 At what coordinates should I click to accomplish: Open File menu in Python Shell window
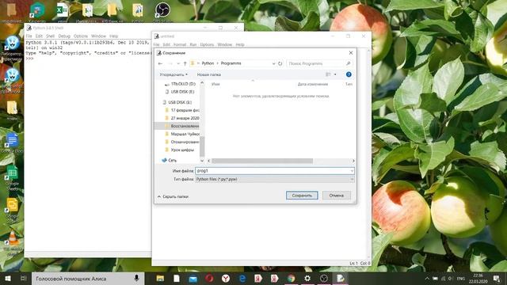[29, 36]
